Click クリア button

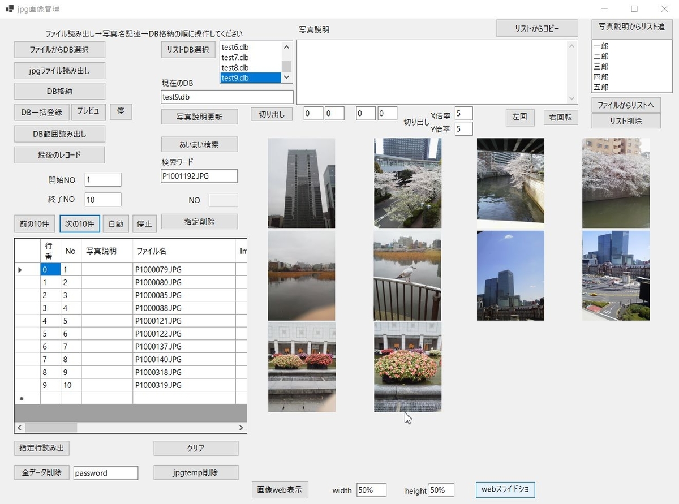[x=196, y=448]
